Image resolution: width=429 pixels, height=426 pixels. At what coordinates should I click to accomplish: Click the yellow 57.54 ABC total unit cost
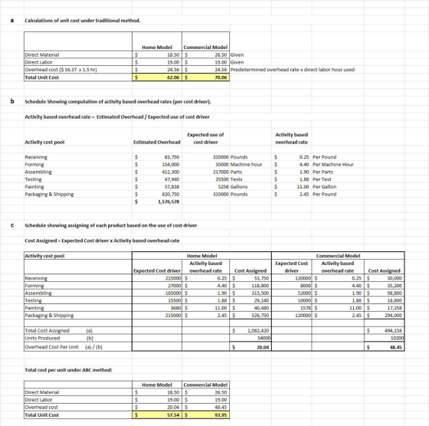157,415
